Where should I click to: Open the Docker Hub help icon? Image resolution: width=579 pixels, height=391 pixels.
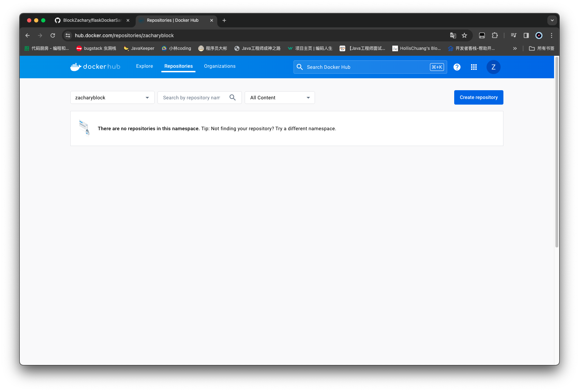(457, 67)
